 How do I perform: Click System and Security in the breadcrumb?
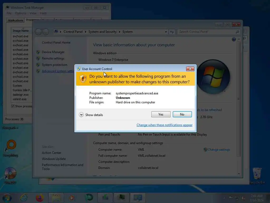point(103,32)
